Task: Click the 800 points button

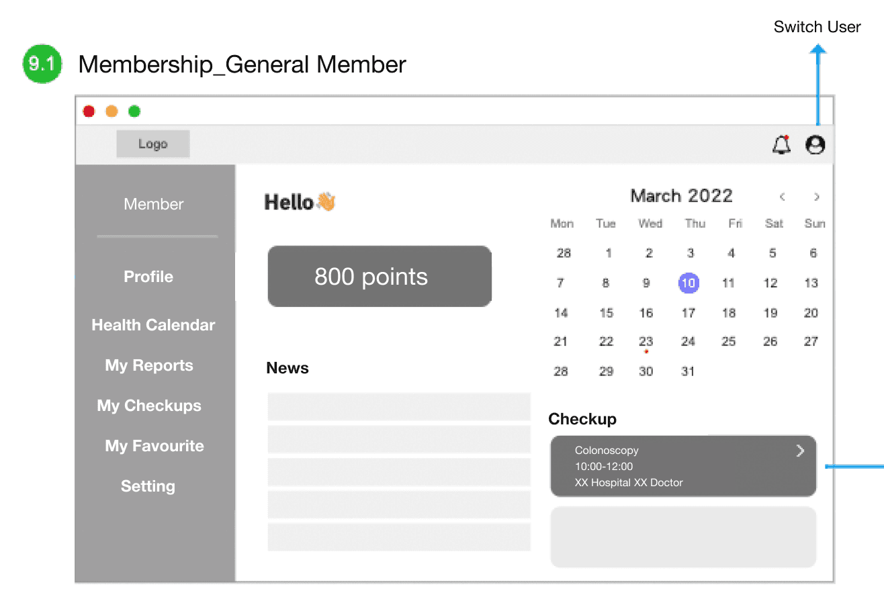Action: pyautogui.click(x=380, y=277)
